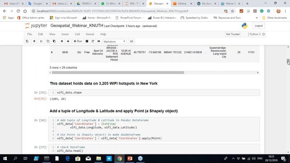This screenshot has height=163, width=290.
Task: Click the Not Trusted button
Action: coord(232,34)
